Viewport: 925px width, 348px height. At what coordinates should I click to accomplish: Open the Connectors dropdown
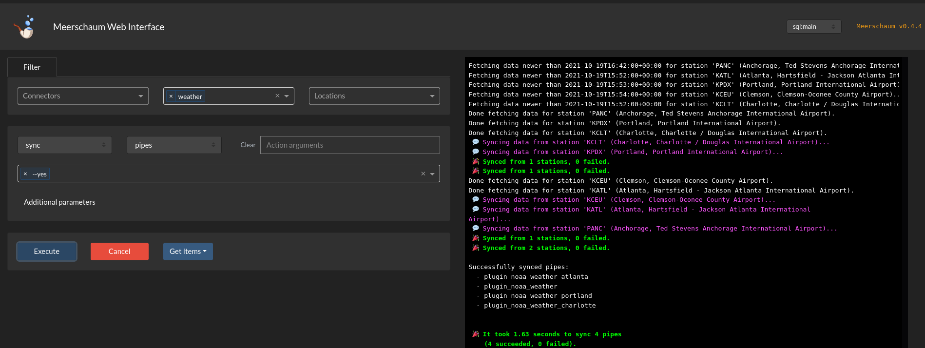pos(83,96)
